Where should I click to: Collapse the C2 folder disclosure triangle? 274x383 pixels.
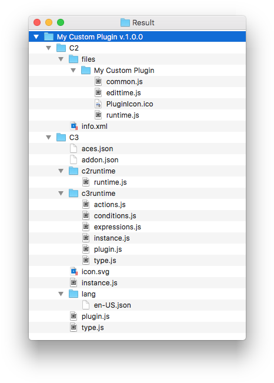49,48
